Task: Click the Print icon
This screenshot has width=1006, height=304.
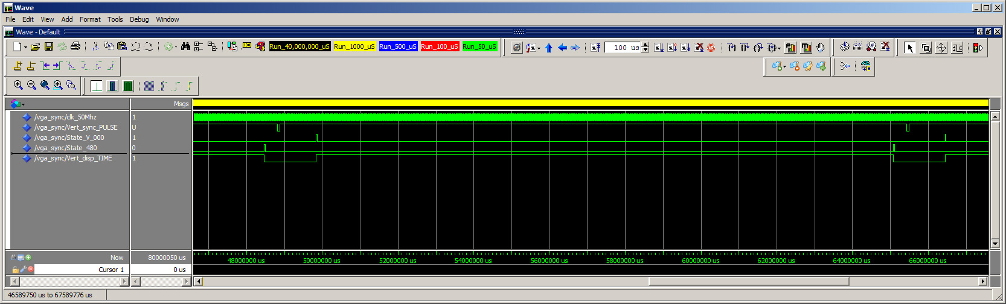Action: pos(75,46)
